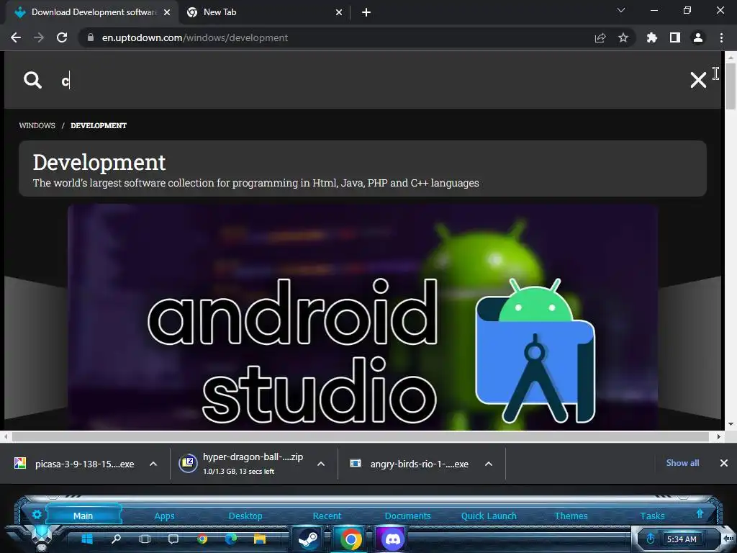This screenshot has height=553, width=737.
Task: Close the New Tab tab
Action: [339, 13]
